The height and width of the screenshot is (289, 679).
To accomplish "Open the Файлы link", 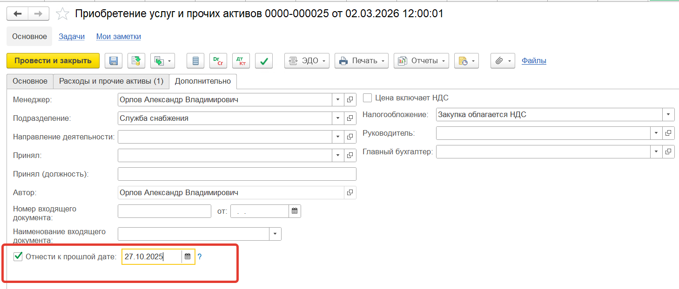I will 534,61.
